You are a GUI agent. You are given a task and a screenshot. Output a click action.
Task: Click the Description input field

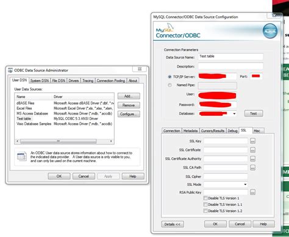230,66
